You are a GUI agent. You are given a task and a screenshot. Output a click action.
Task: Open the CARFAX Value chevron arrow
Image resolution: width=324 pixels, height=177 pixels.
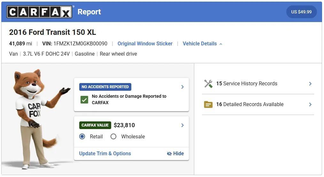click(182, 125)
